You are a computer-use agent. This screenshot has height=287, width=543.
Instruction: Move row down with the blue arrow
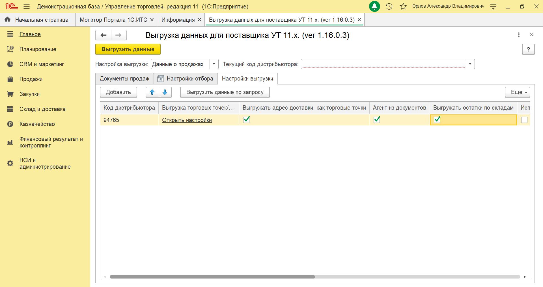pos(165,92)
